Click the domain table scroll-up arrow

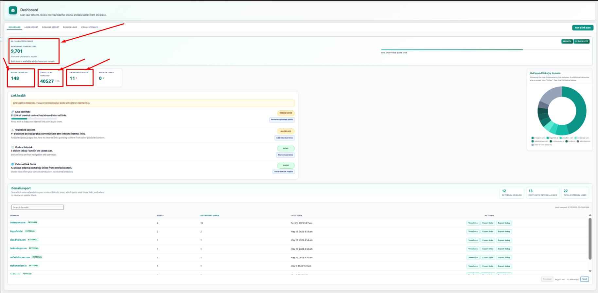click(590, 215)
